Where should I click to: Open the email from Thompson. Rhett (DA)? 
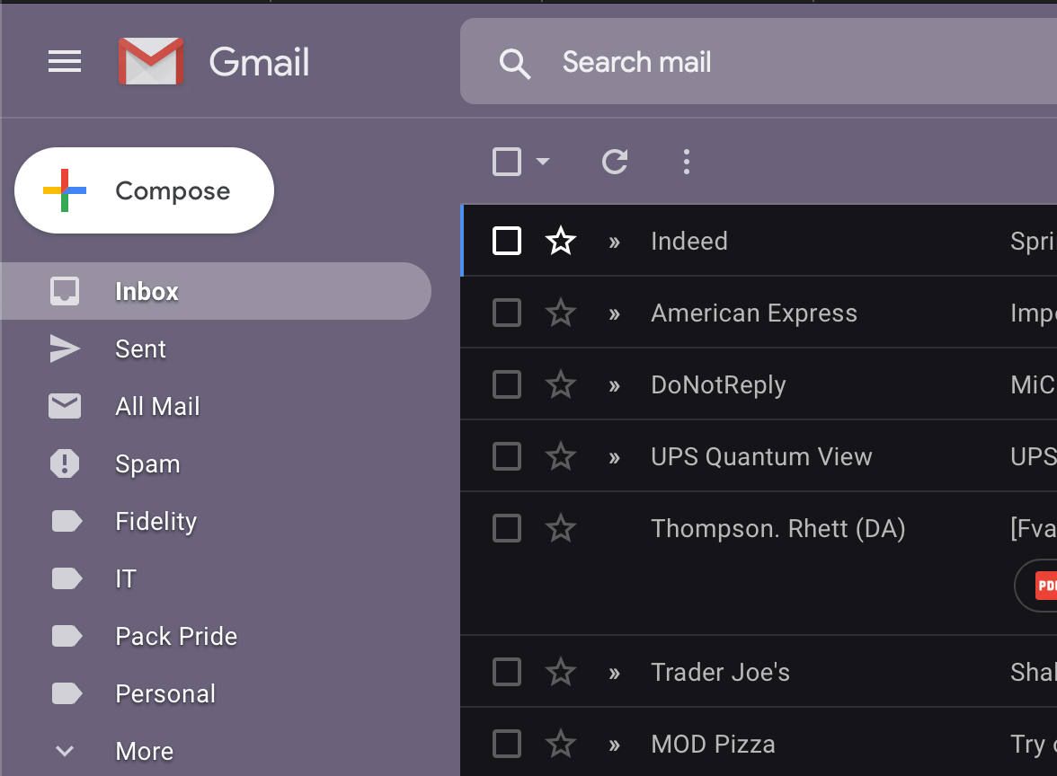point(759,563)
